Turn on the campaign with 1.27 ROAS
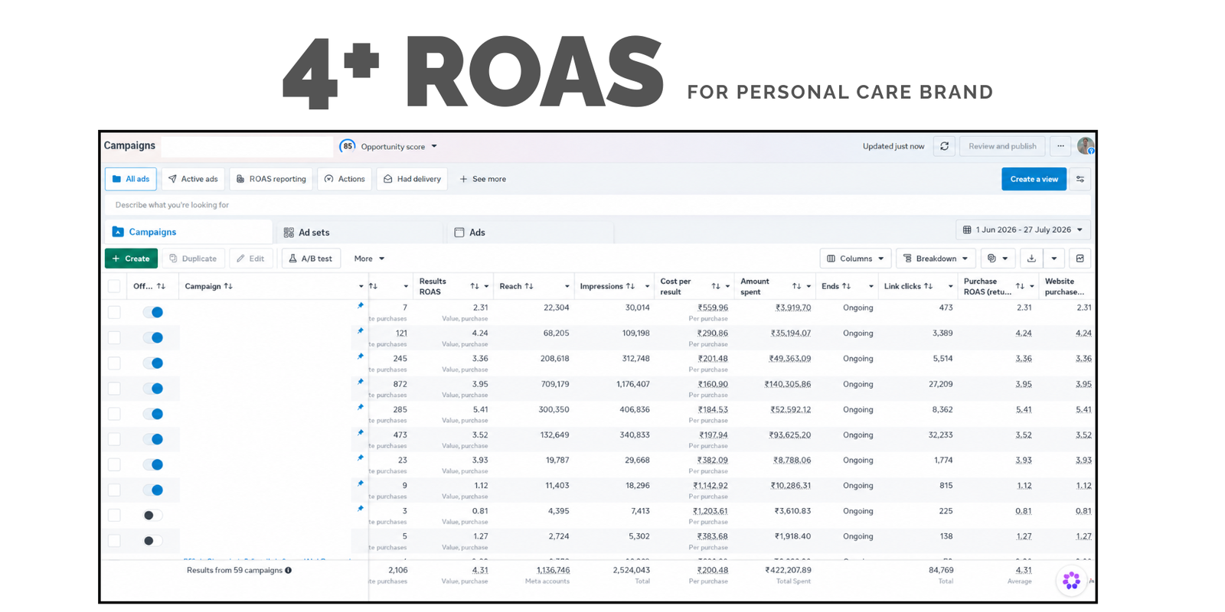Screen dimensions: 1225x612 pyautogui.click(x=152, y=541)
